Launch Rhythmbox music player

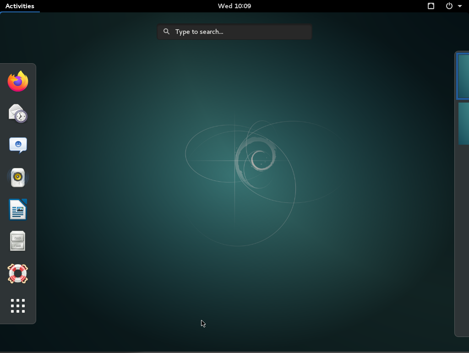pyautogui.click(x=18, y=178)
